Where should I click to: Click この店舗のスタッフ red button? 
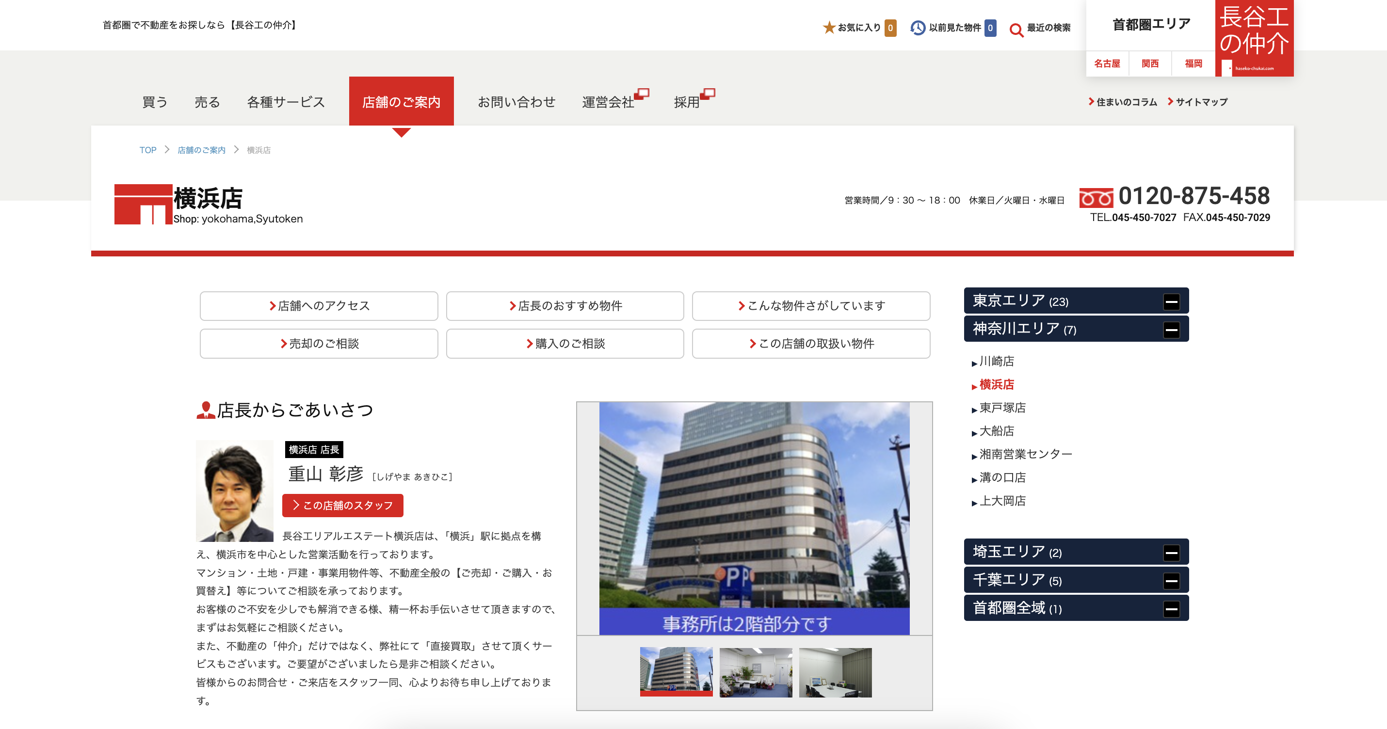[x=342, y=505]
